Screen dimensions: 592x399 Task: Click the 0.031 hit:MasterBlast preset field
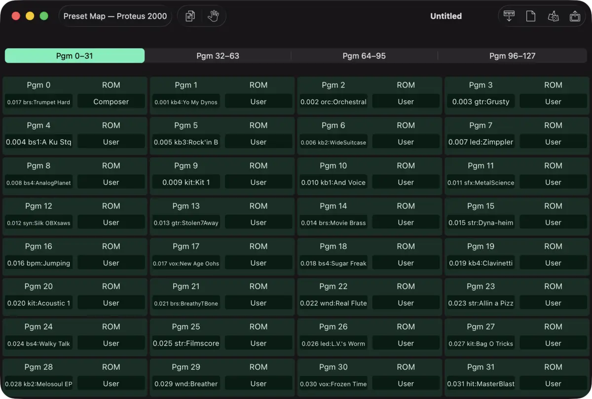[x=481, y=384]
